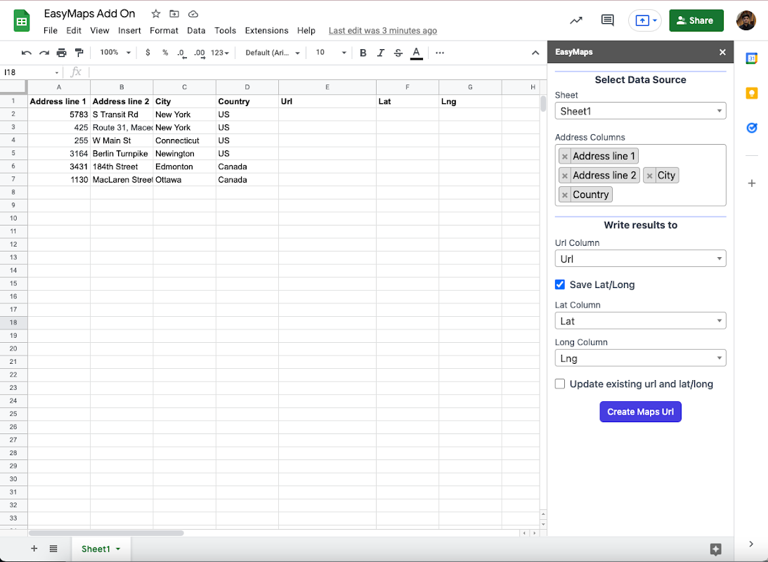This screenshot has height=562, width=768.
Task: Open the Extensions menu
Action: [x=266, y=30]
